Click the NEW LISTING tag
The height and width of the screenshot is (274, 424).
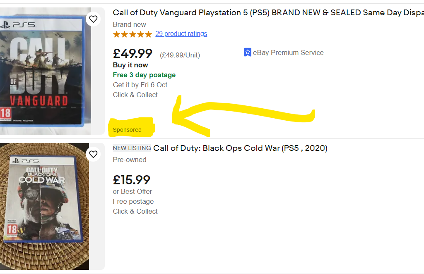130,148
